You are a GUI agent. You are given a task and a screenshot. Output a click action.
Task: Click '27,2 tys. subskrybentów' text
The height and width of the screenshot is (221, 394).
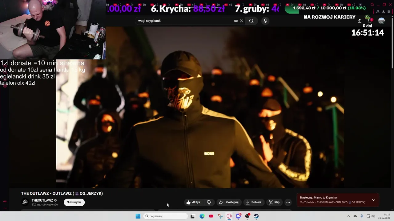pos(45,205)
